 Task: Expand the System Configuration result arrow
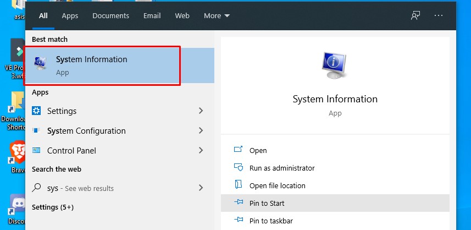point(201,131)
